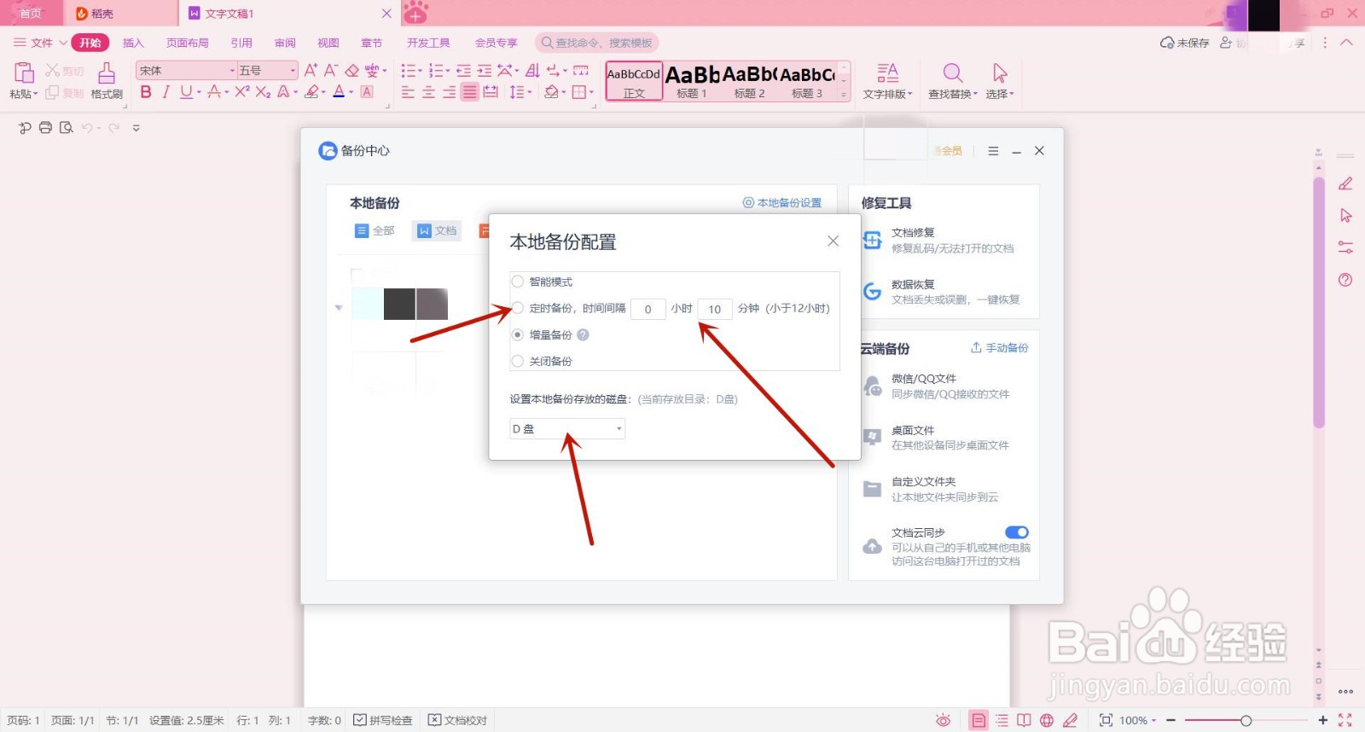Open 查找替换 tool
The height and width of the screenshot is (732, 1365).
point(953,82)
